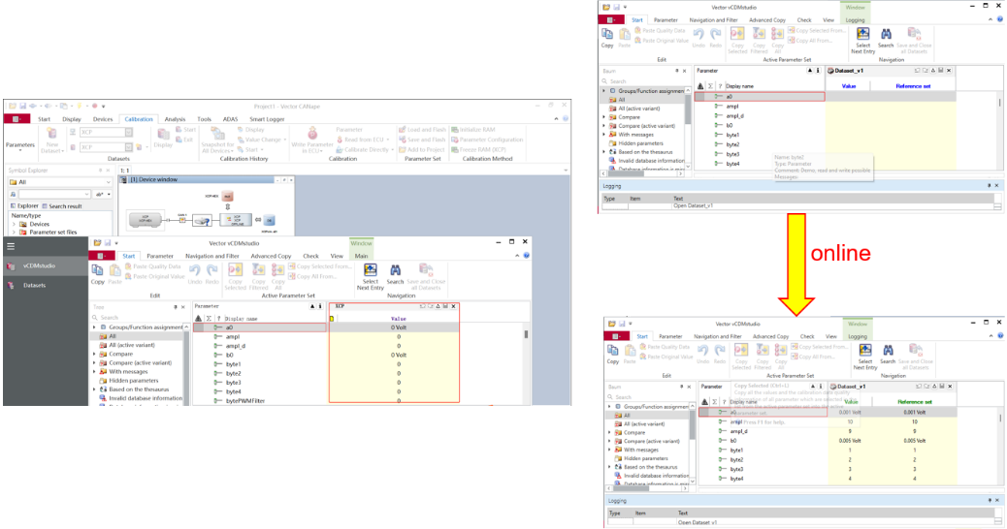Click the horizontal scrollbar under bottom-right tree panel
The image size is (1007, 529).
(648, 488)
